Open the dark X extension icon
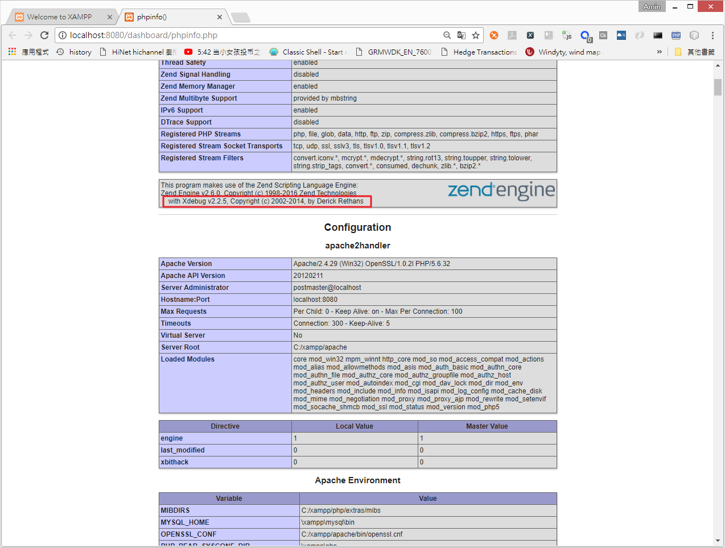The height and width of the screenshot is (548, 725). point(529,35)
